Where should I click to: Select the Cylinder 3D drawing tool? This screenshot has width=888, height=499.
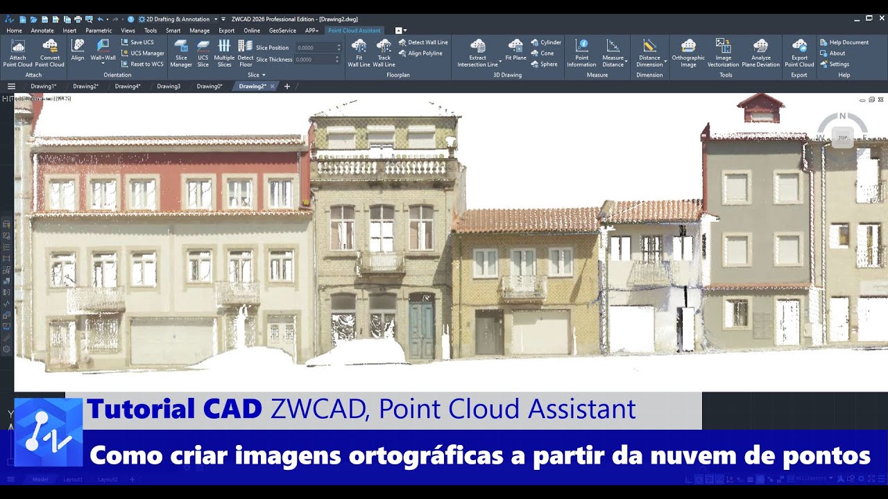[x=546, y=42]
